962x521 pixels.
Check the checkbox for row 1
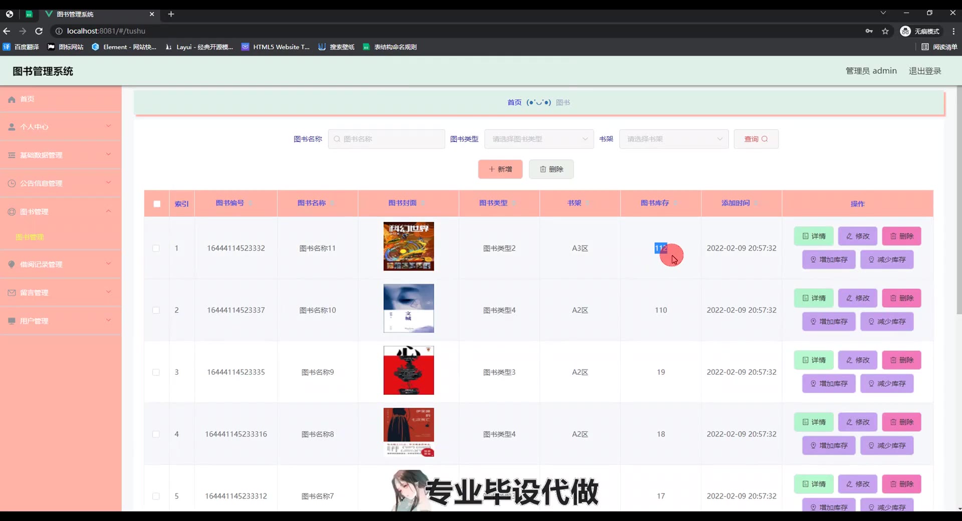pos(156,248)
